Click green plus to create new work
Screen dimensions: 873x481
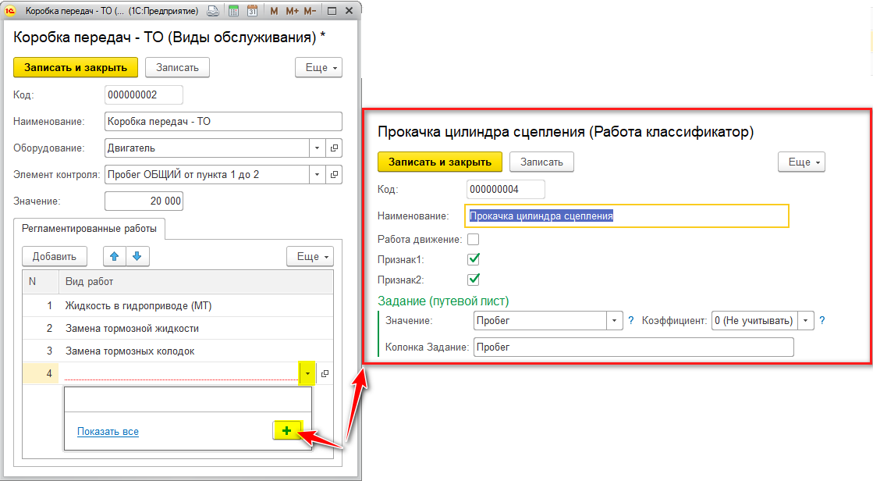[x=287, y=431]
